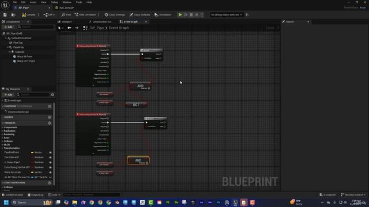Open the Tools menu
The height and width of the screenshot is (207, 369).
pyautogui.click(x=79, y=2)
